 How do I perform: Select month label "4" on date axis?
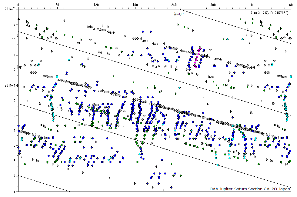(15, 131)
